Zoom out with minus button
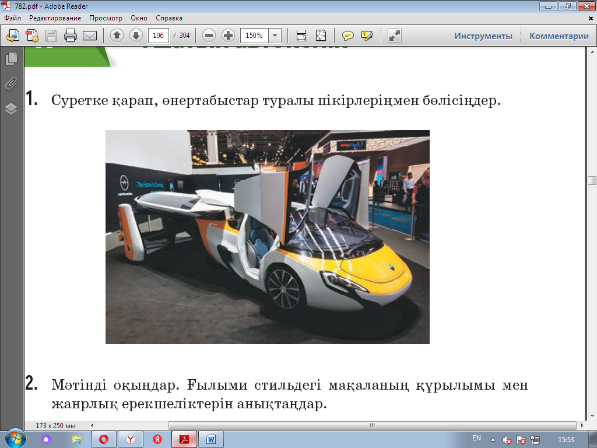597x448 pixels. (x=209, y=36)
